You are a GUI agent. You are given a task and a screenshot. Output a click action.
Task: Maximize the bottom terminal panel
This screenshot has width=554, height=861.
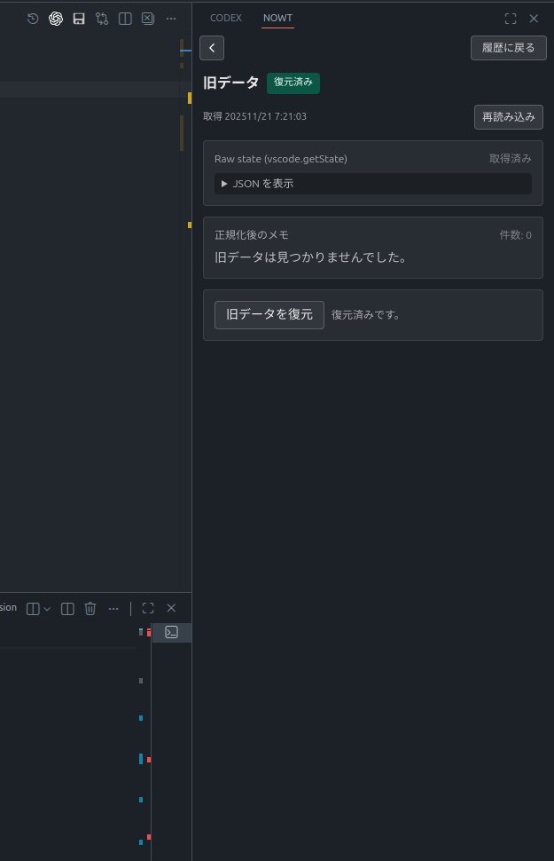click(148, 608)
